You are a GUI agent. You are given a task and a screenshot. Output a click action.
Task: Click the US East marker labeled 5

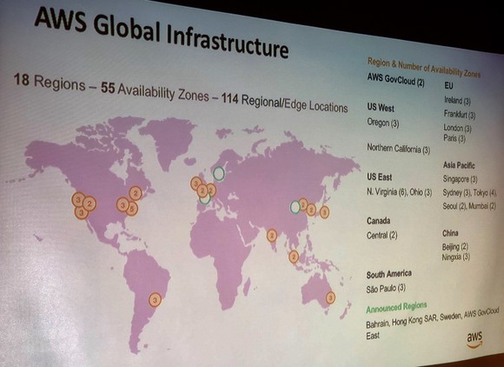coord(131,209)
